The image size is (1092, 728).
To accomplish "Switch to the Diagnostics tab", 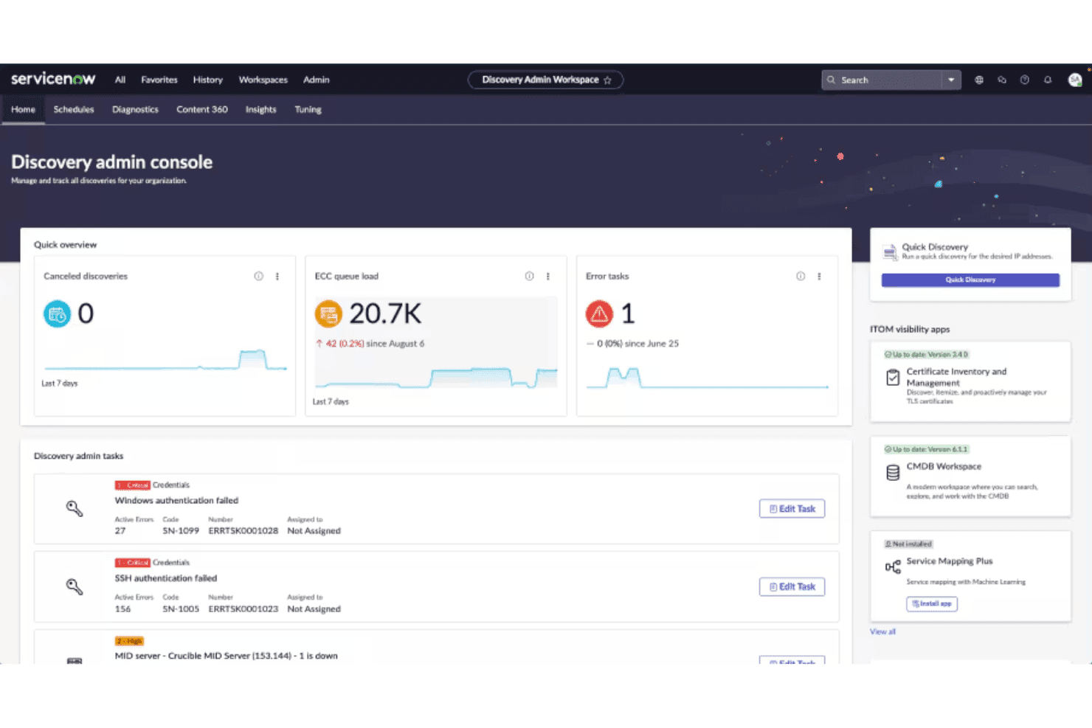I will point(135,109).
